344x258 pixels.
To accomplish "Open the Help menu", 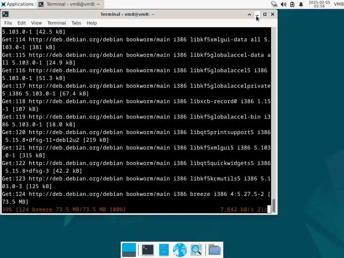I will [91, 23].
